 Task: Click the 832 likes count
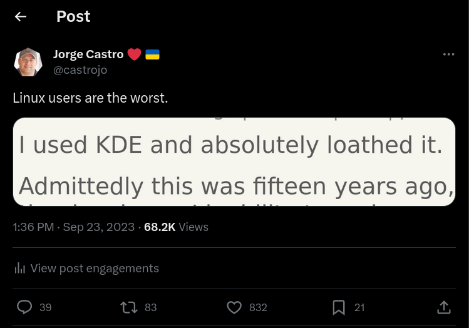click(258, 307)
